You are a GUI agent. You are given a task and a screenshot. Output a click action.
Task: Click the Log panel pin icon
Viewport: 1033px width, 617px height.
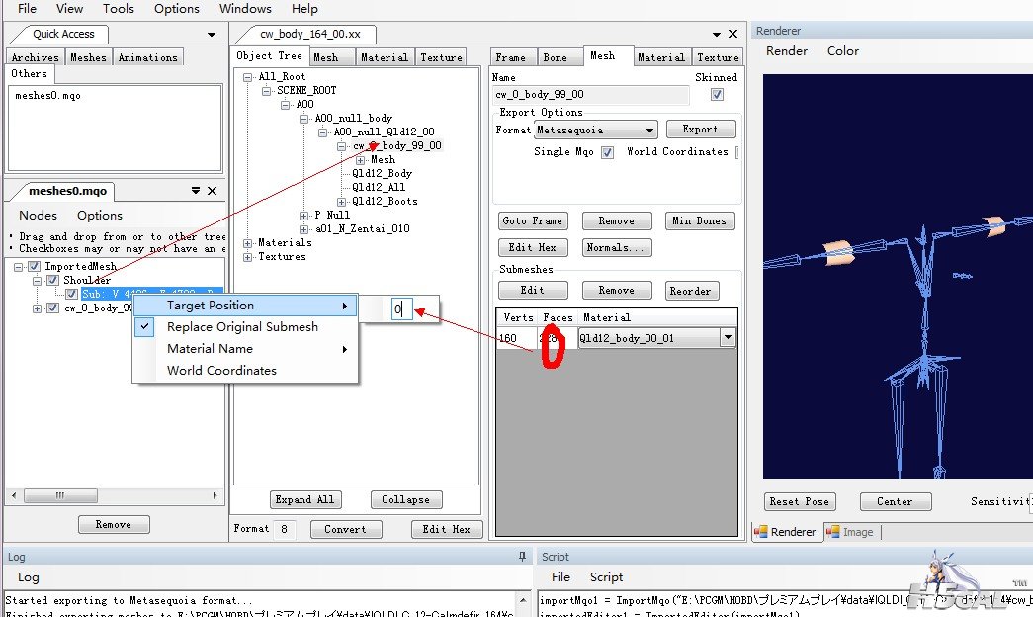(x=523, y=557)
